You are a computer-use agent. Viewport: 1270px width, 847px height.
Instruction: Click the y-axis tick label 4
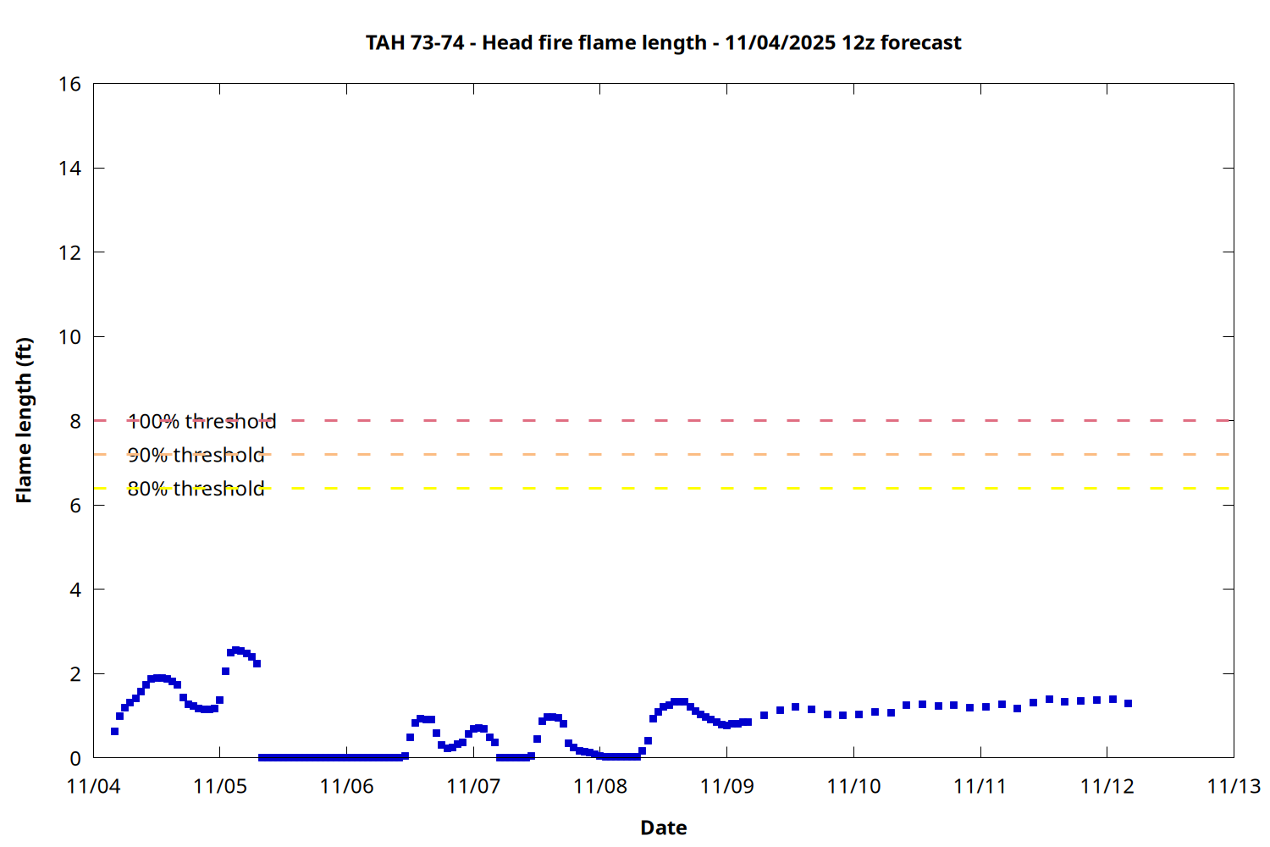tap(75, 590)
